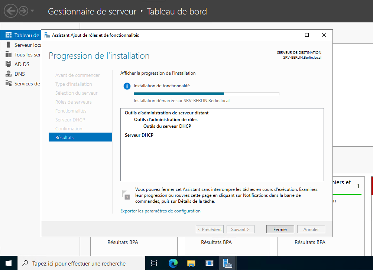
Task: Select Serveur DHCP entry in results list
Action: tap(139, 135)
